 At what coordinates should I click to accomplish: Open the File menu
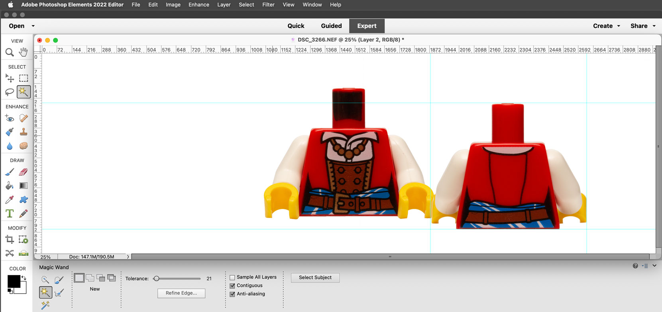pyautogui.click(x=136, y=5)
